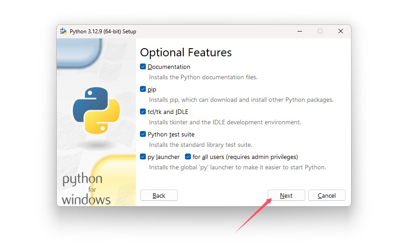Viewport: 406px width, 245px height.
Task: Click 'Installs the Python documentation files.' text
Action: (203, 77)
